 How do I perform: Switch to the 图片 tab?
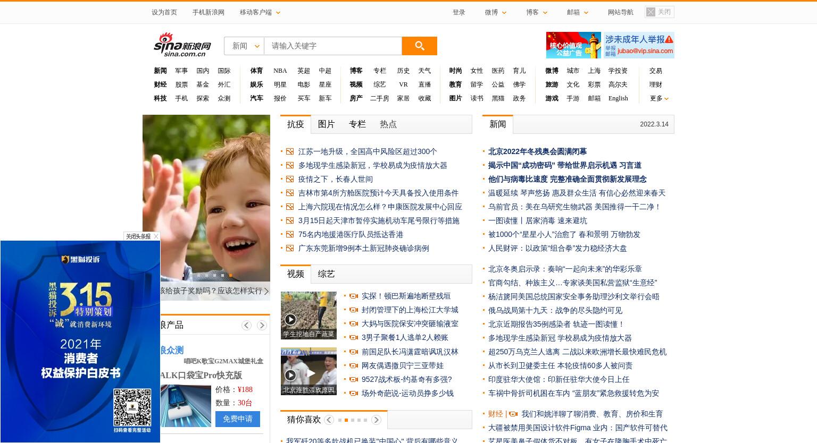(327, 124)
